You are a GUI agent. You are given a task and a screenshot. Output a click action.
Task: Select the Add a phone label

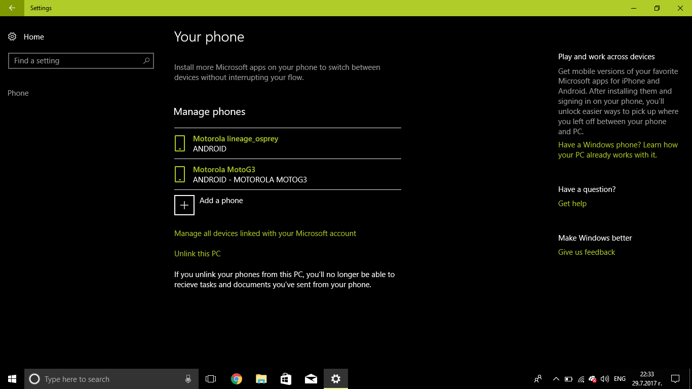tap(221, 201)
